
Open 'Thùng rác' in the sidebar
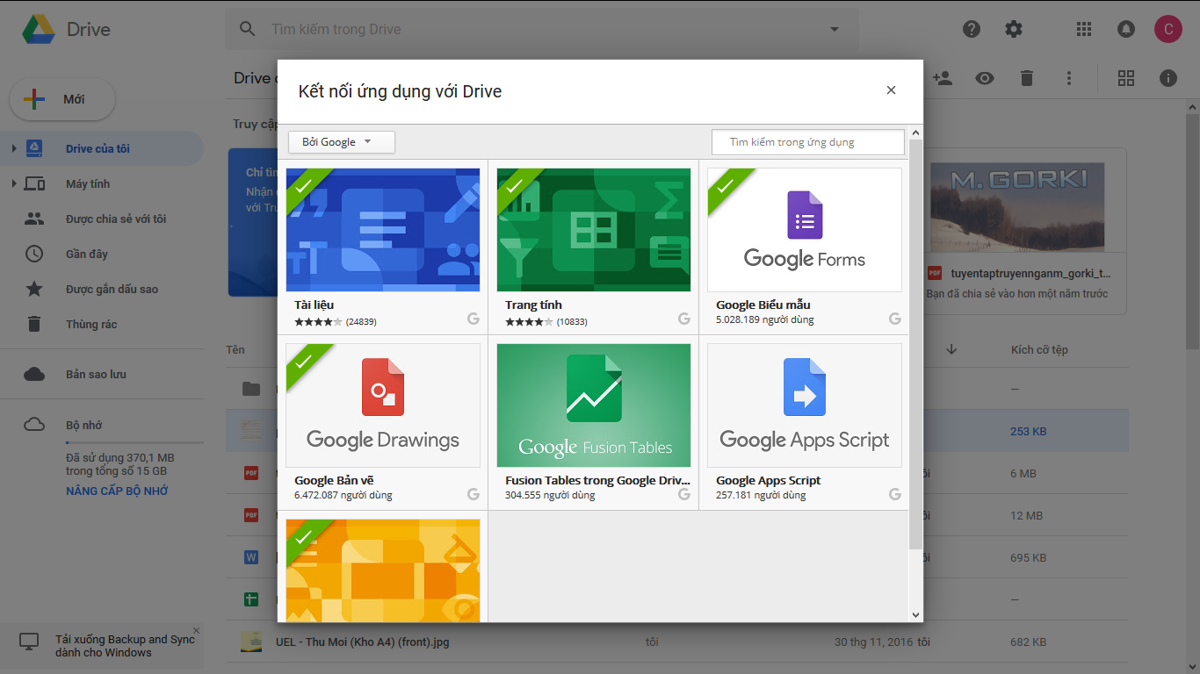(91, 324)
